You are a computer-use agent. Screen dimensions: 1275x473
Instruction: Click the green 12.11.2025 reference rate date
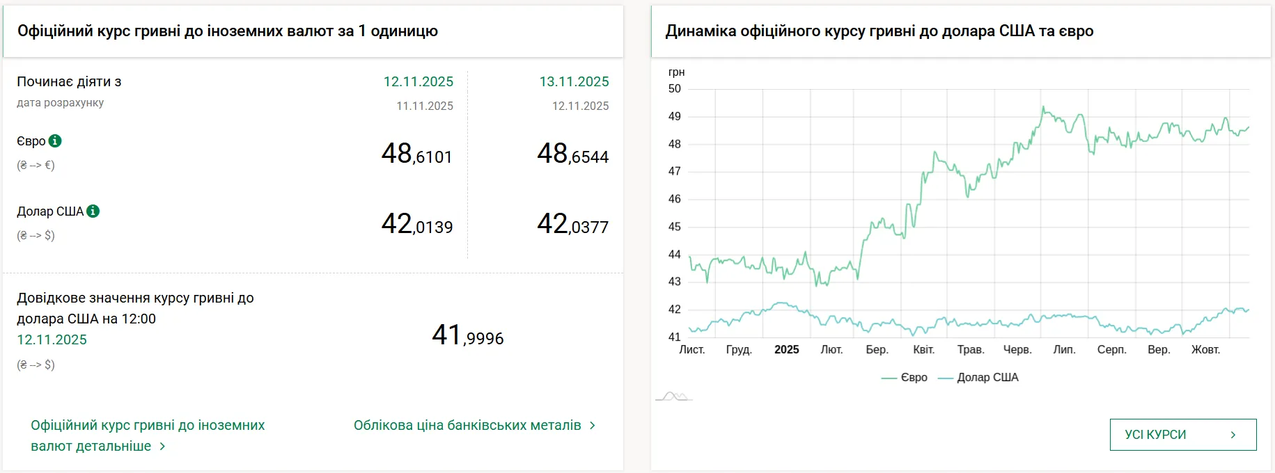pyautogui.click(x=52, y=339)
